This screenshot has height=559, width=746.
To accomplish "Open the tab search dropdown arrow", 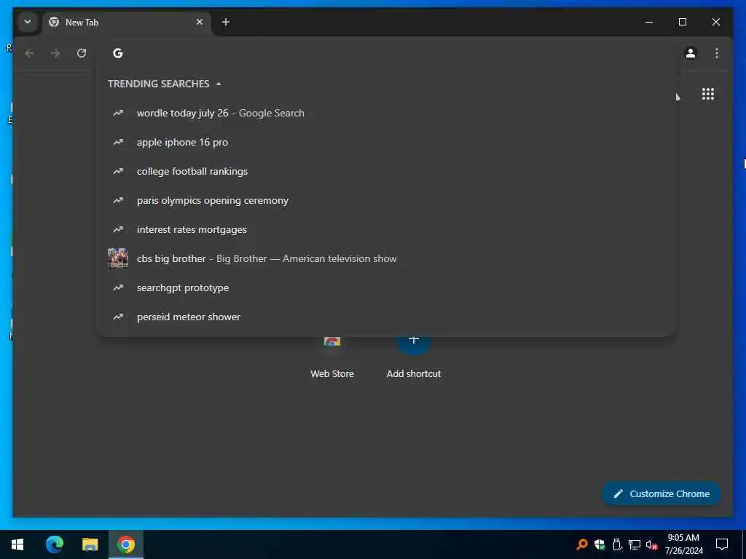I will (28, 23).
